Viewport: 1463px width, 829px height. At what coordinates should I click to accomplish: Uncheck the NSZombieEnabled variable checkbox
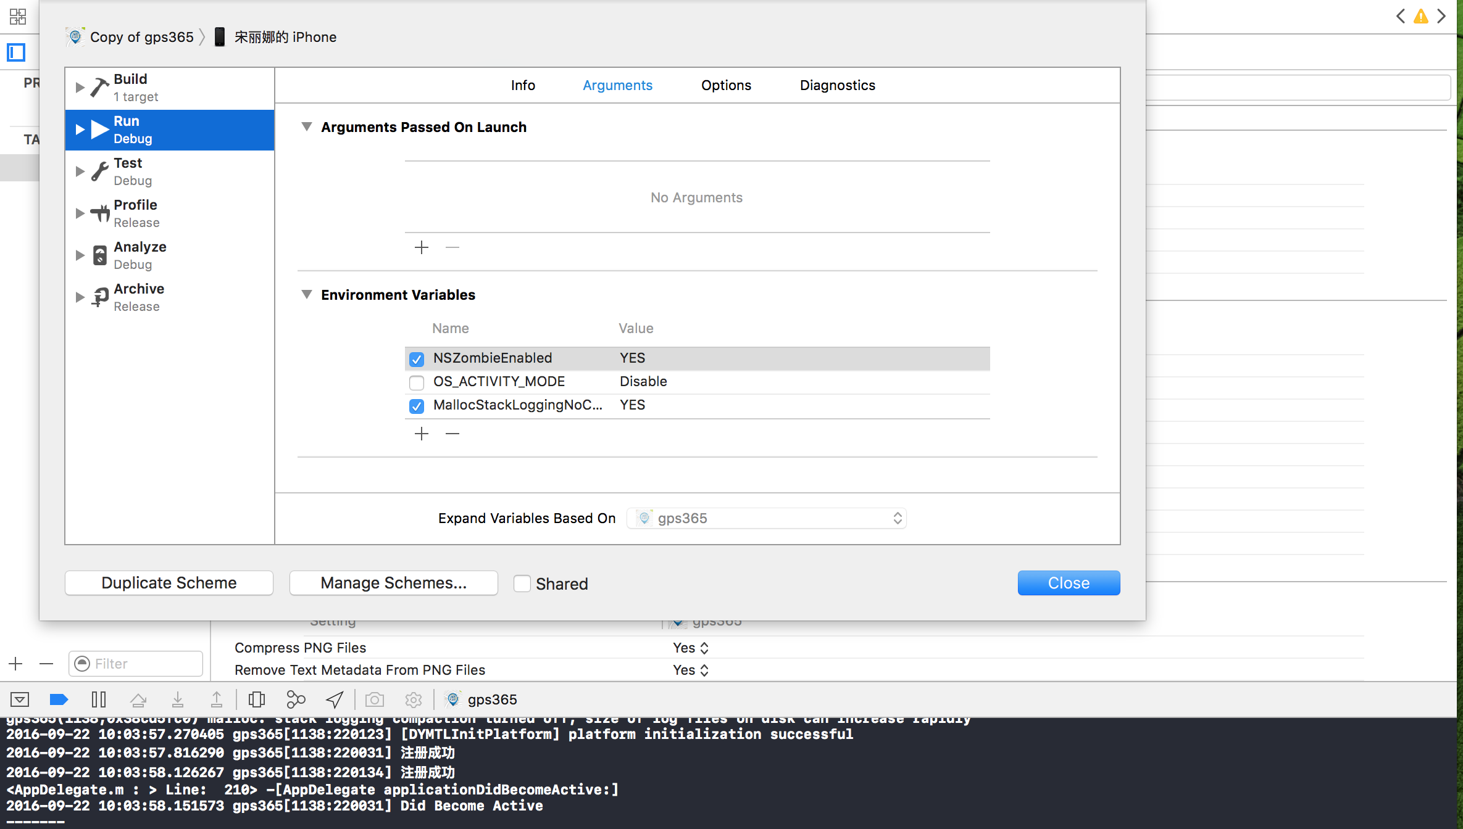click(417, 359)
